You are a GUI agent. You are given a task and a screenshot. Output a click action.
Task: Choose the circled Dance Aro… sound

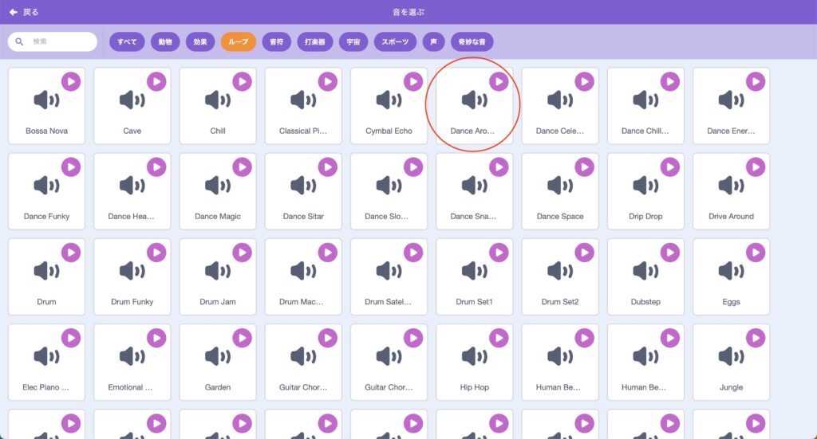(474, 106)
